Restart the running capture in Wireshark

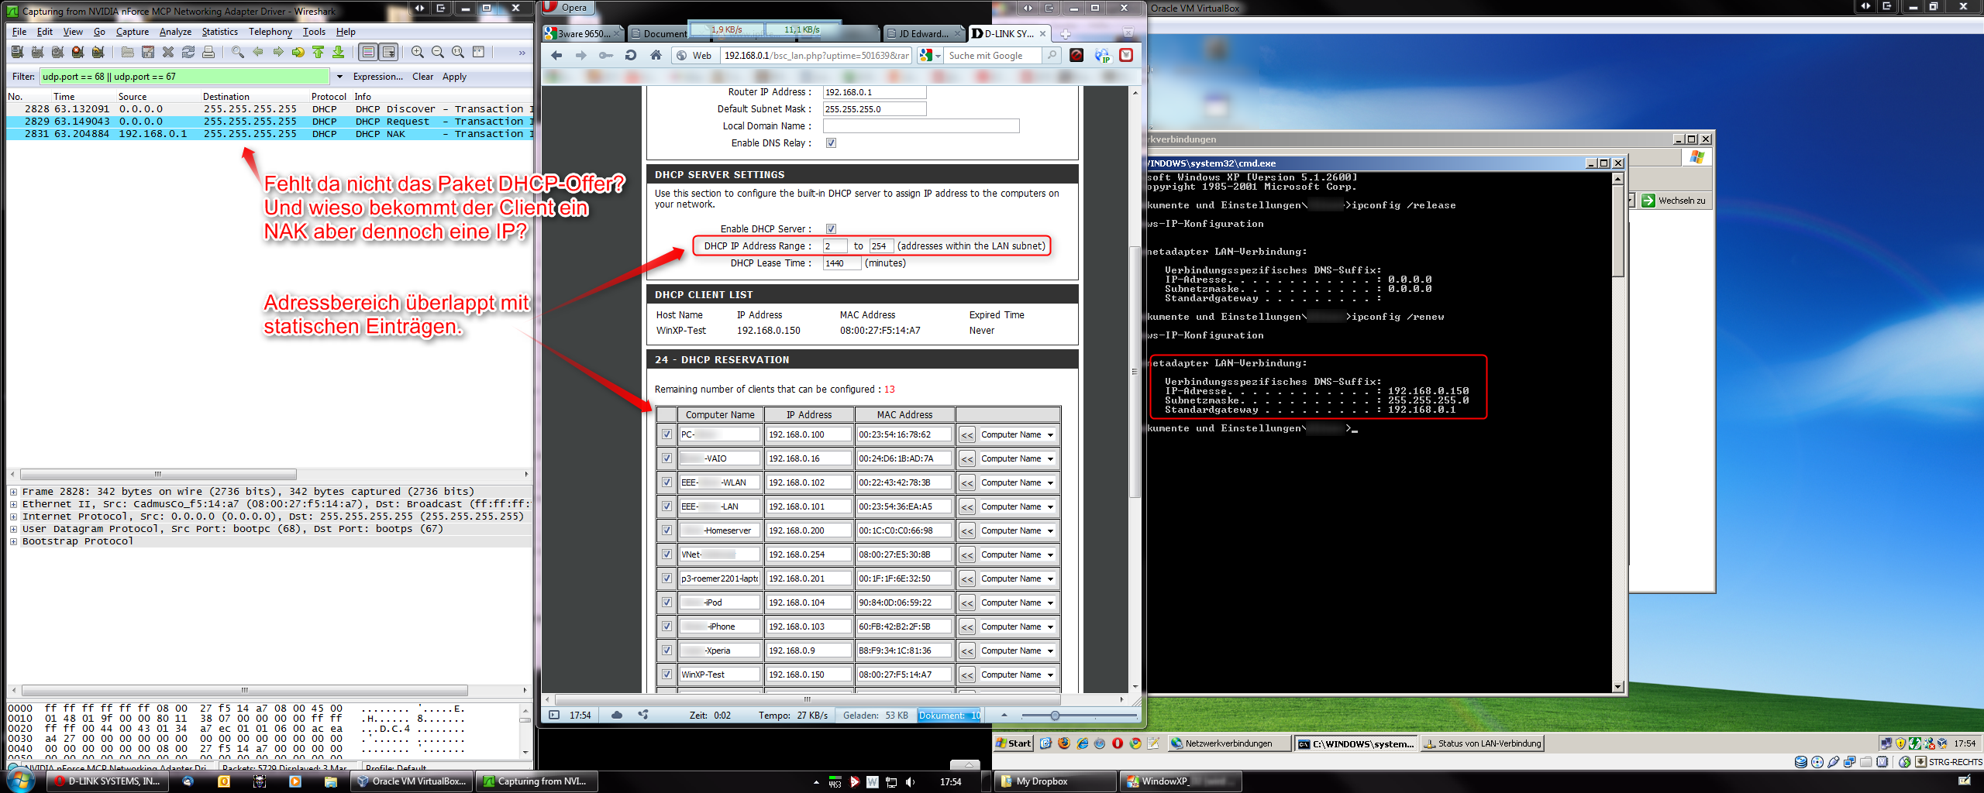(x=98, y=52)
